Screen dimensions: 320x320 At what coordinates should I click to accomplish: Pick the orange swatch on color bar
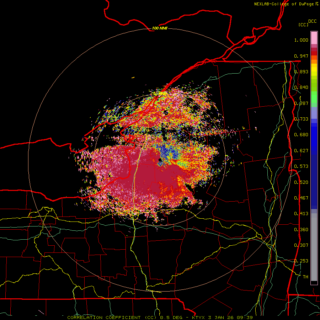[x=314, y=62]
